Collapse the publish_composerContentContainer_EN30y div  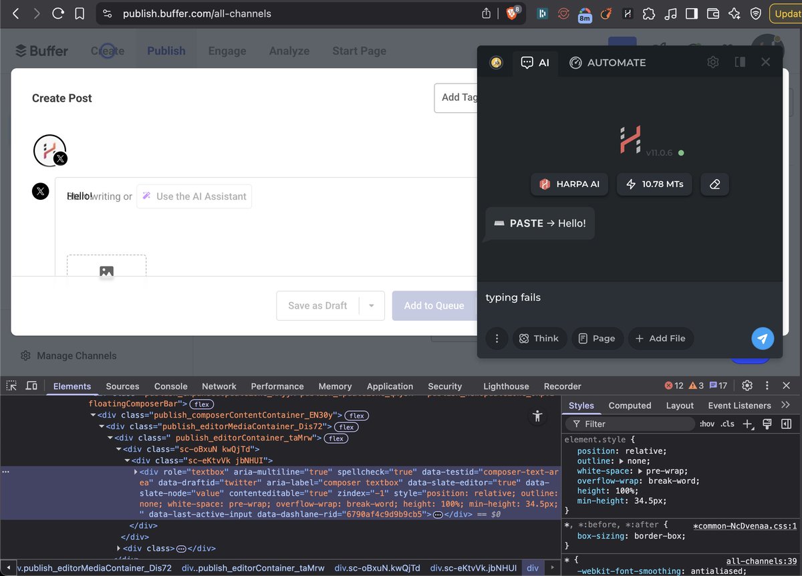coord(92,415)
